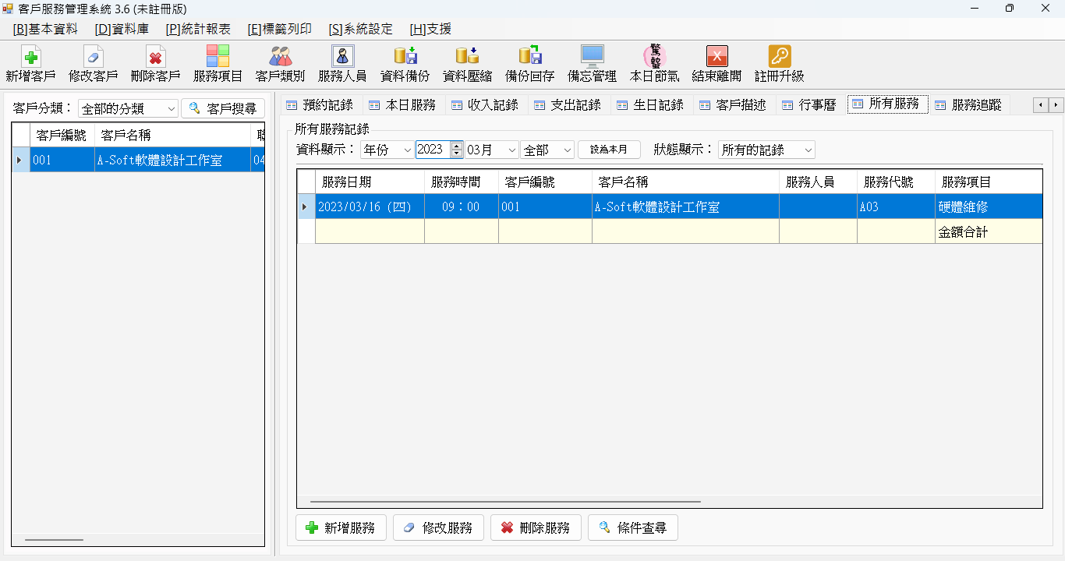This screenshot has height=561, width=1065.
Task: Click the 2023 year input field
Action: click(x=433, y=150)
